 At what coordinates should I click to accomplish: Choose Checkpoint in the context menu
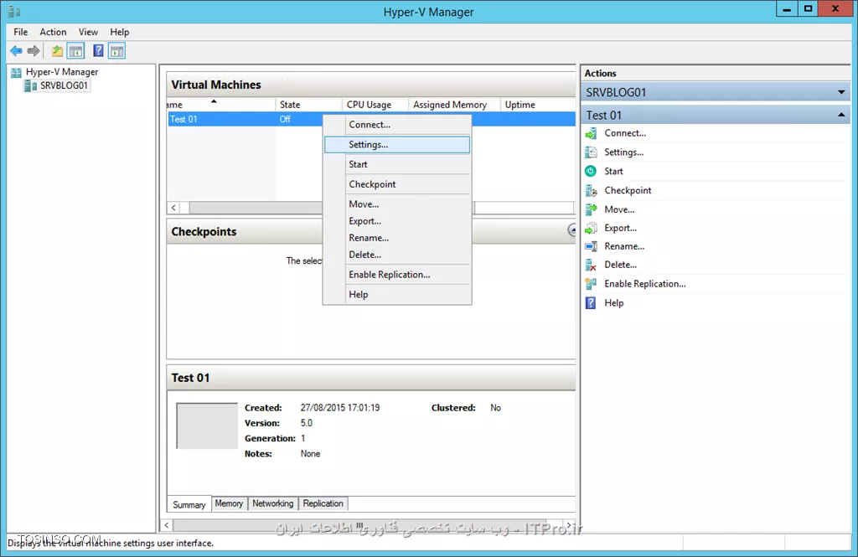[396, 184]
